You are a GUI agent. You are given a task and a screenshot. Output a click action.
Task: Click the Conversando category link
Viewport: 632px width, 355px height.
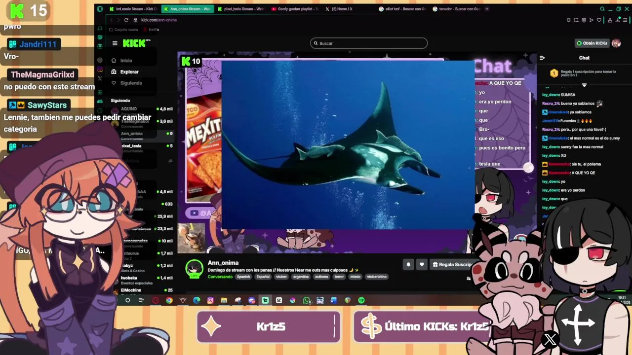click(220, 277)
